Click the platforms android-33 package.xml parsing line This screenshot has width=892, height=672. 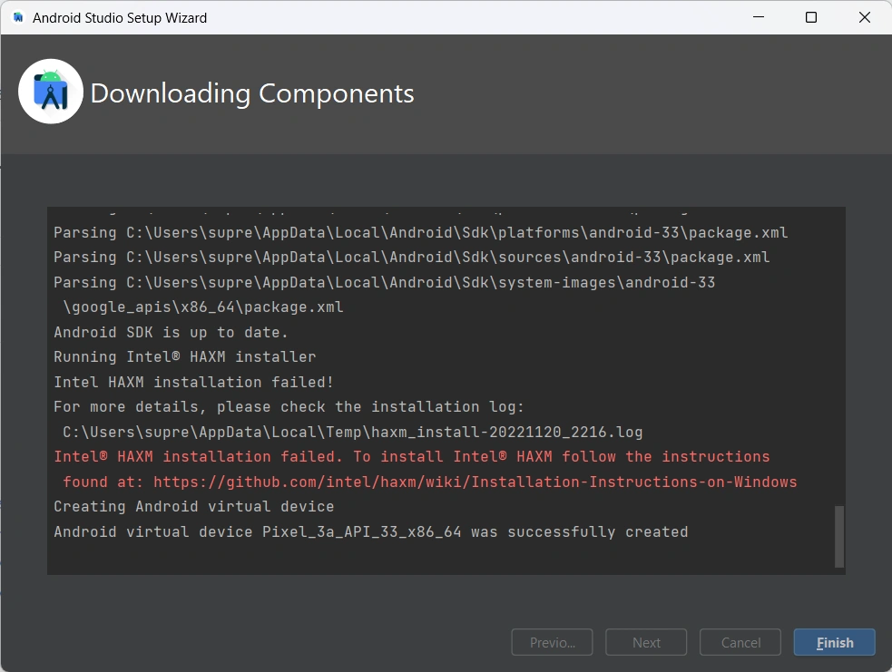[420, 232]
